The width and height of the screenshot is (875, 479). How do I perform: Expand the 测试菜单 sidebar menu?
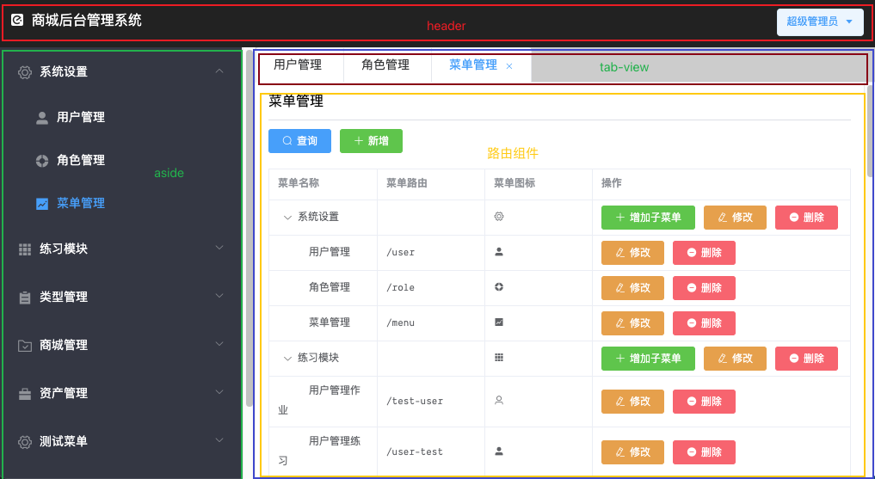[x=120, y=441]
